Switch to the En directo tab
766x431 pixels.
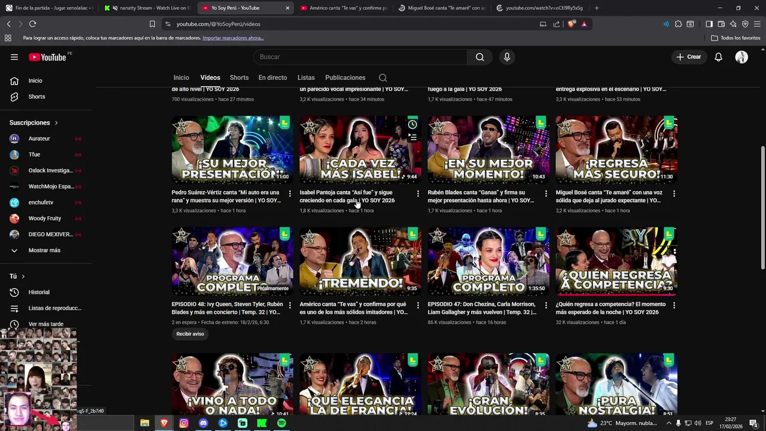(272, 78)
